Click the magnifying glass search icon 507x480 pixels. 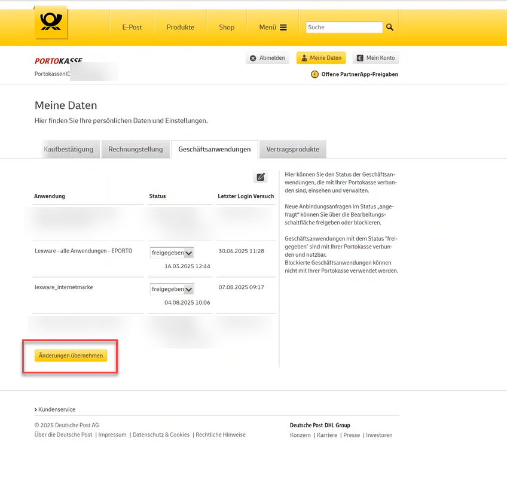point(390,28)
